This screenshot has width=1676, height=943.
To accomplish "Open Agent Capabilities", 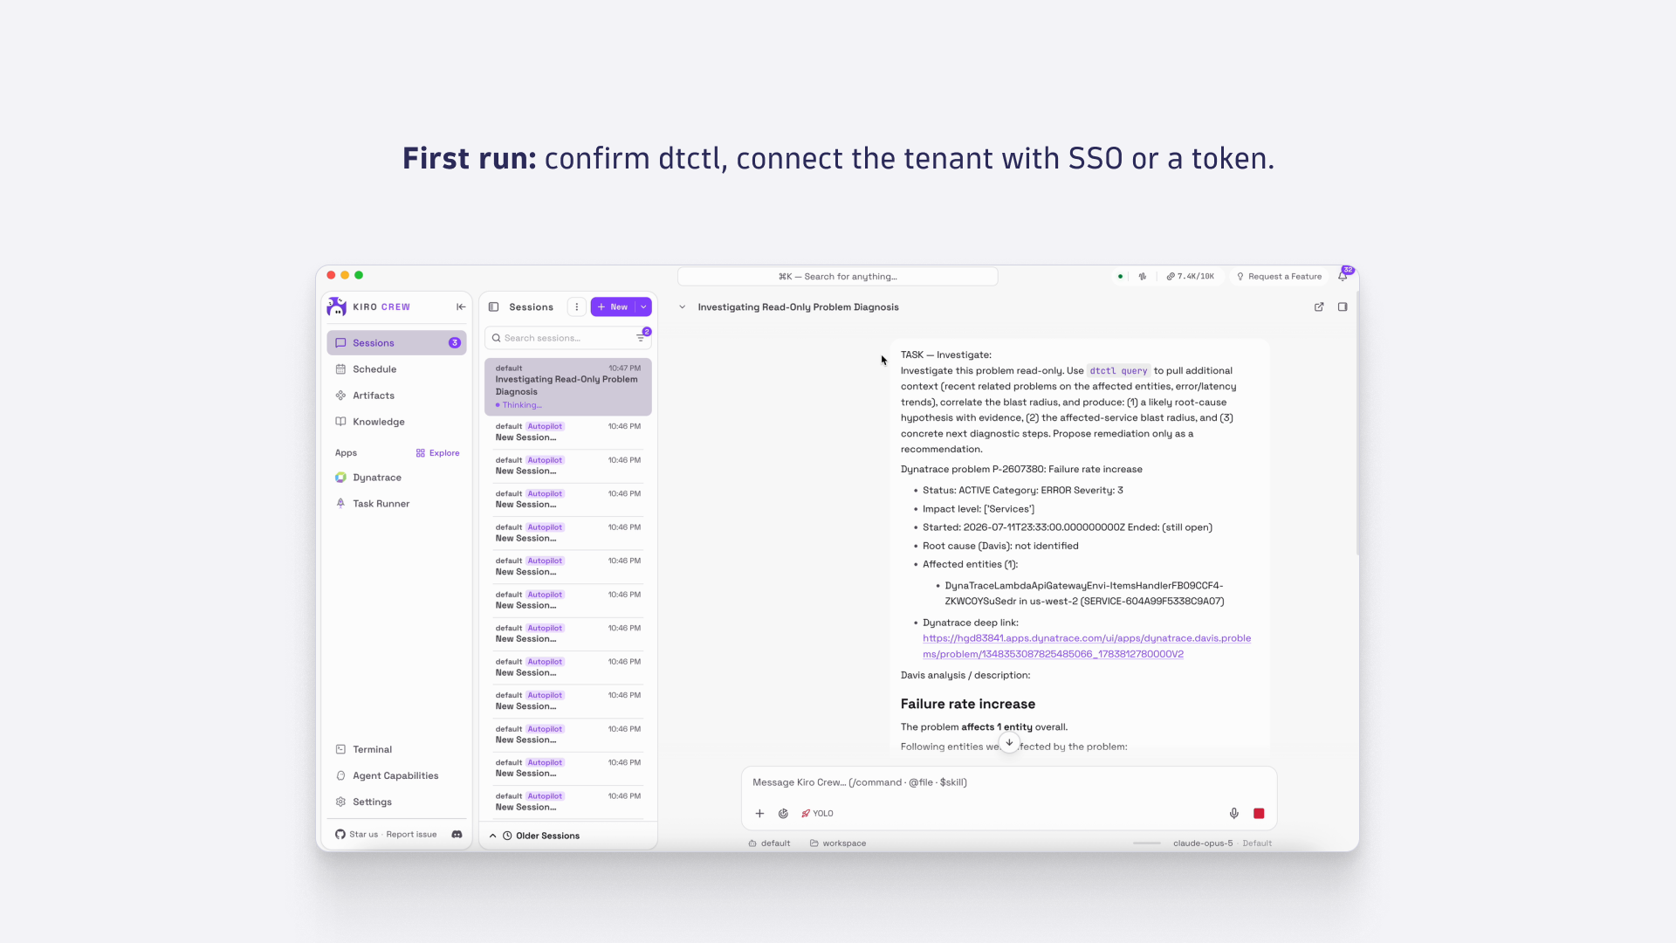I will coord(396,775).
